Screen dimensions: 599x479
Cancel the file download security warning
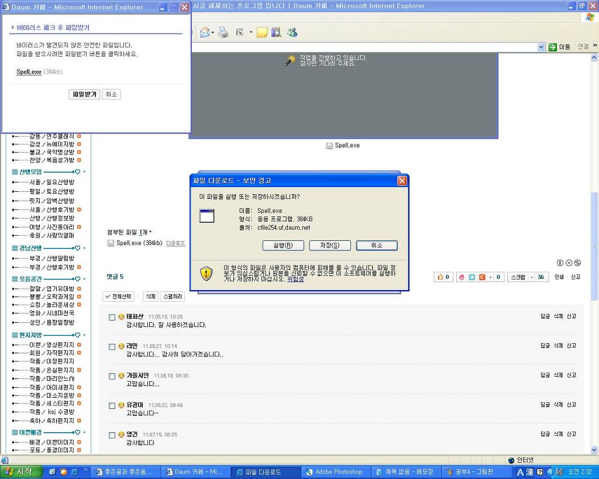coord(377,245)
